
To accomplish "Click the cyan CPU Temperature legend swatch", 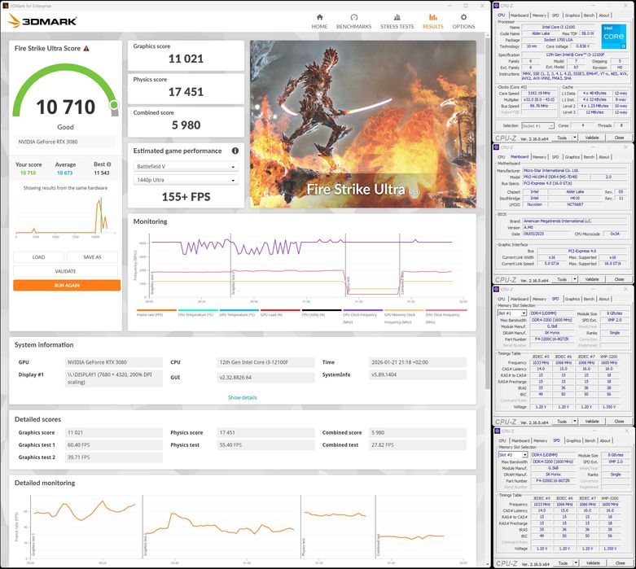I will 198,310.
